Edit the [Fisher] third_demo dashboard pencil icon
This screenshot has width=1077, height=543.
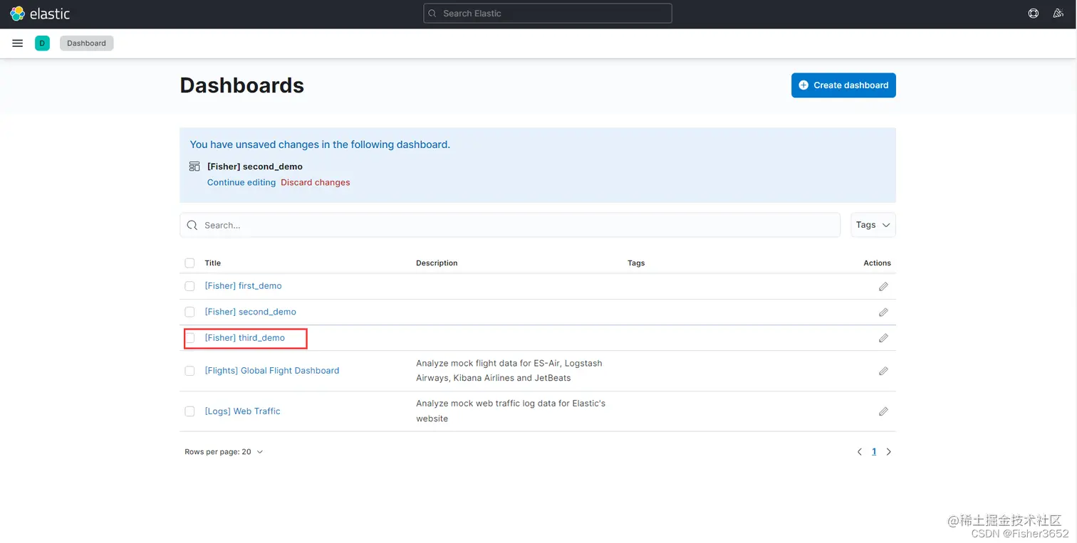pyautogui.click(x=883, y=338)
